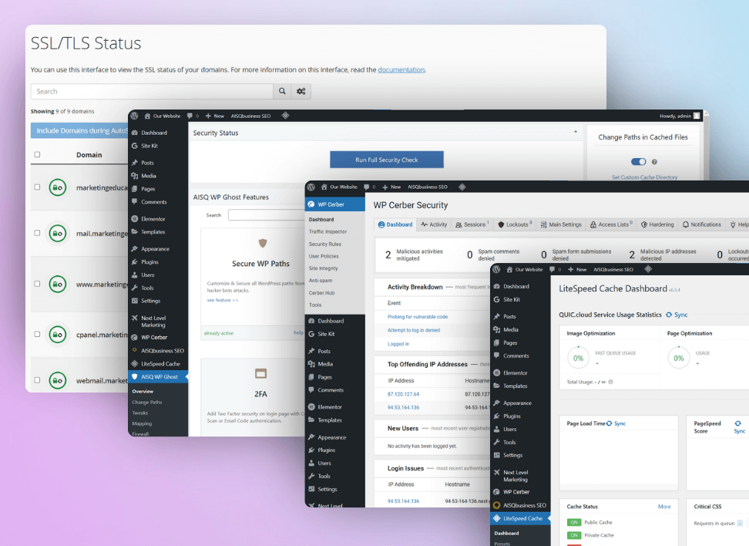Click into the SSL/TLS domain Search field

click(x=152, y=91)
